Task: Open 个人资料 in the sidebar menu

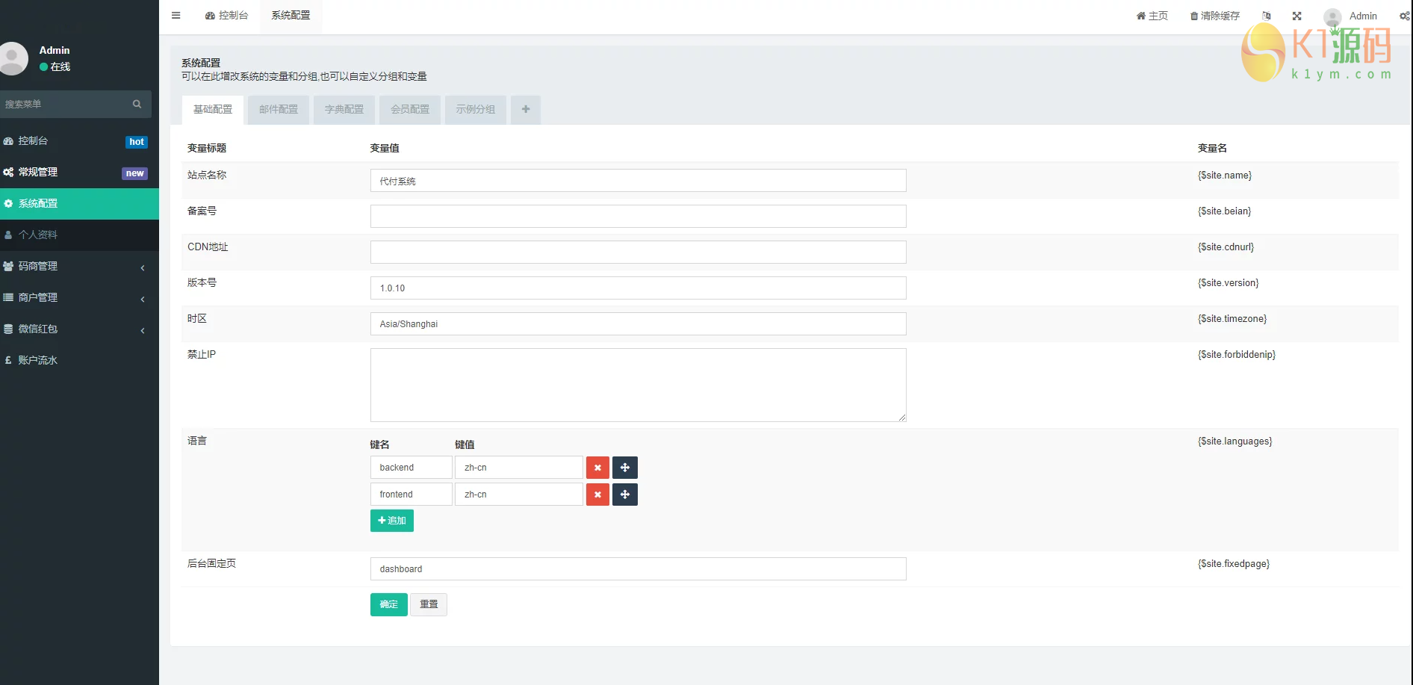Action: point(79,235)
